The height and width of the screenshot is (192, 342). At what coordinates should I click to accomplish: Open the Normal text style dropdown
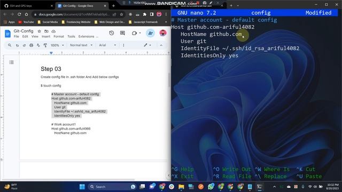[81, 45]
